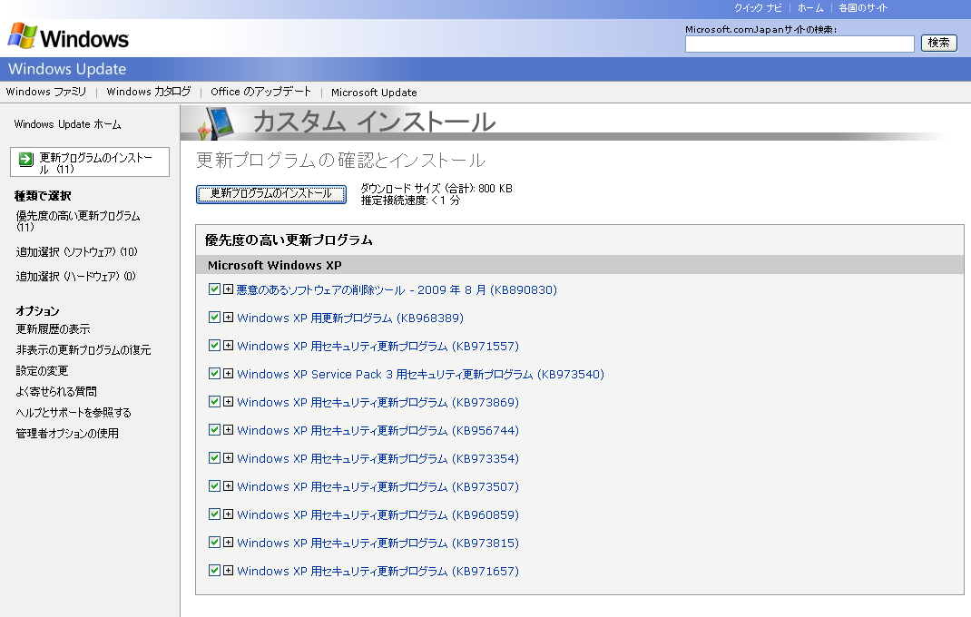Expand details for KB973869 update
This screenshot has width=971, height=617.
[228, 401]
